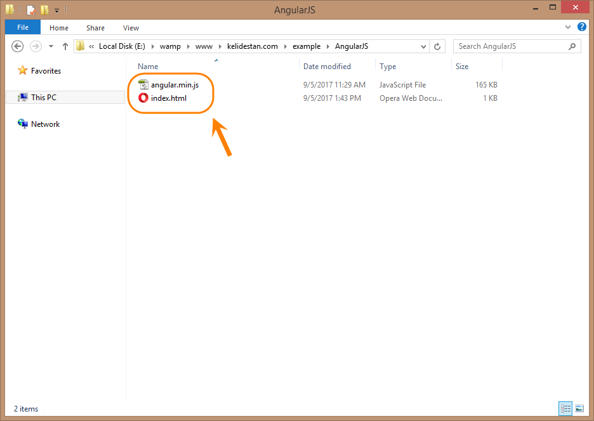Go back using the Back arrow
The width and height of the screenshot is (594, 421).
(17, 46)
